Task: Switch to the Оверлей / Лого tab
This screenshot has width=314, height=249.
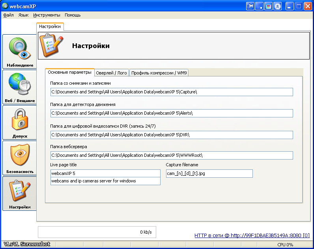Action: point(111,73)
